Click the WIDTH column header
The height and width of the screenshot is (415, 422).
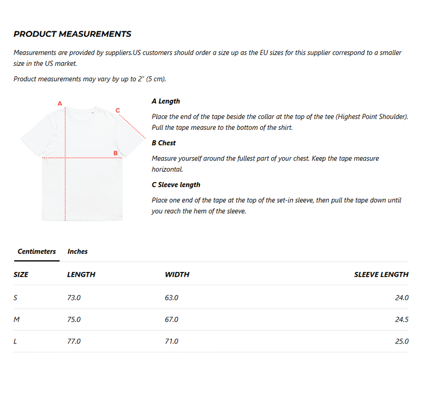pos(177,274)
